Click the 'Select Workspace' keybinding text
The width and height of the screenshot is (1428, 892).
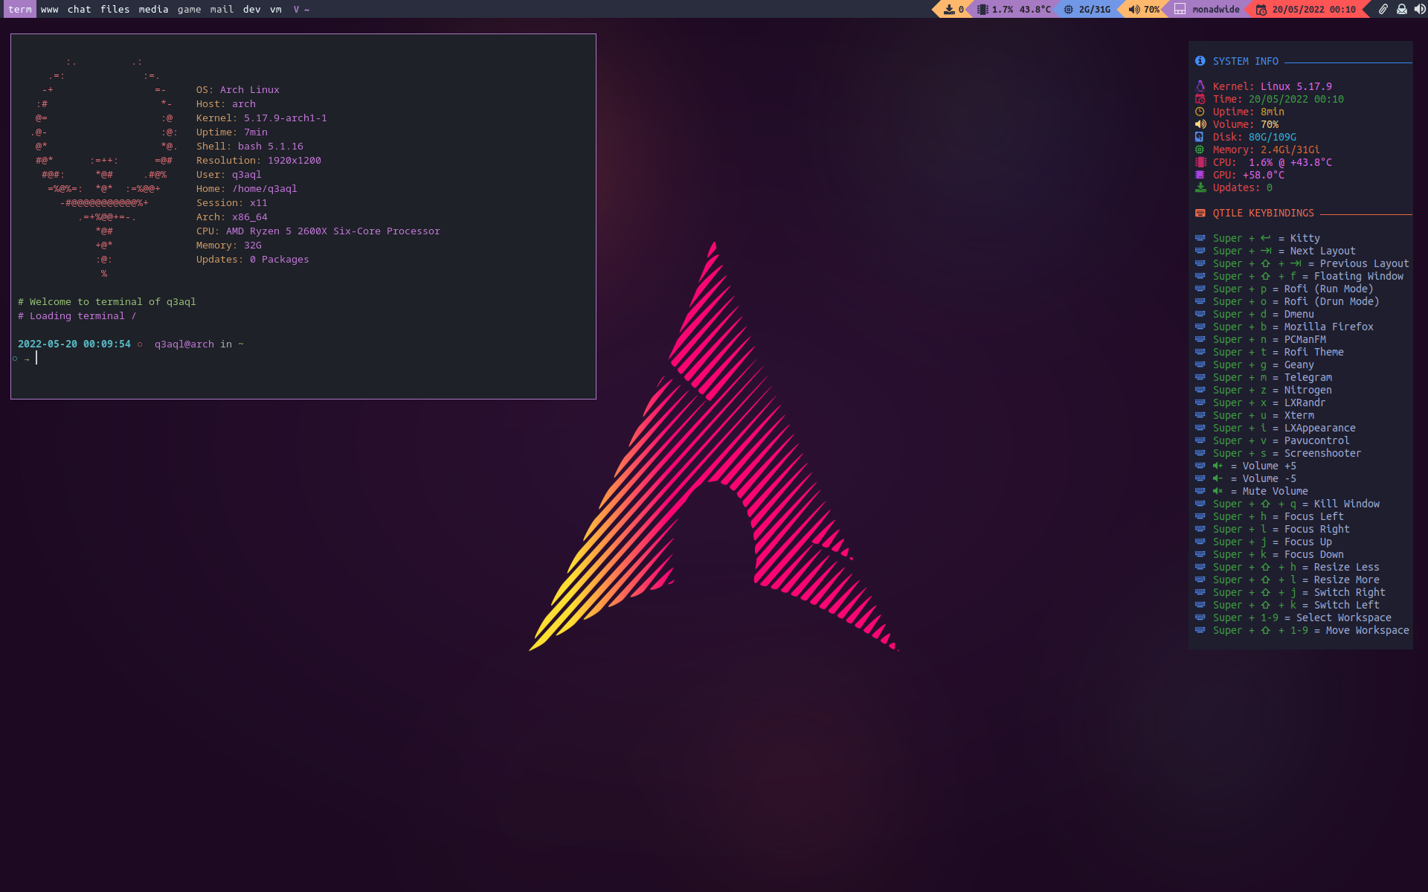click(x=1343, y=617)
